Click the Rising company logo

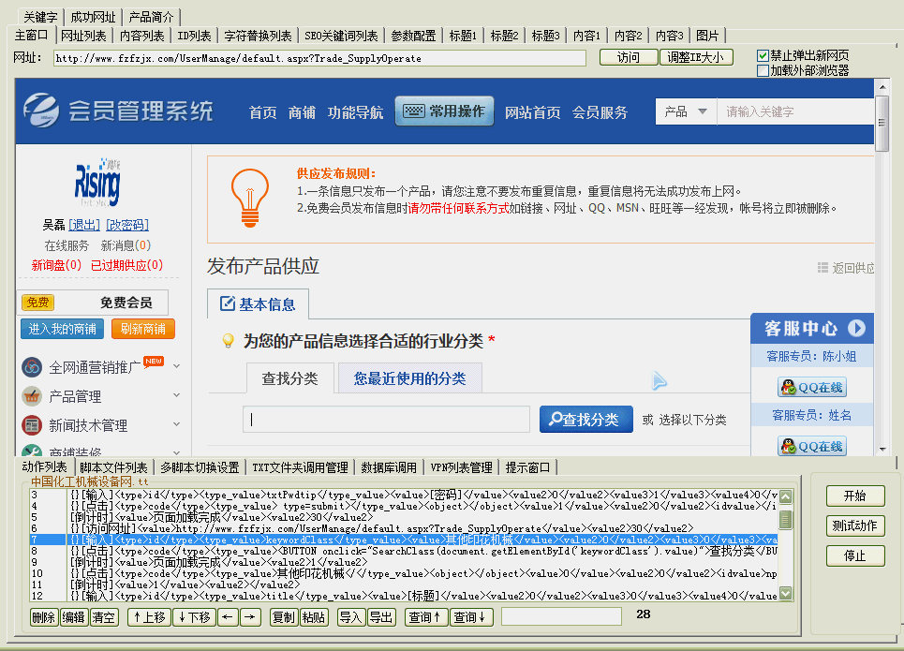click(97, 183)
